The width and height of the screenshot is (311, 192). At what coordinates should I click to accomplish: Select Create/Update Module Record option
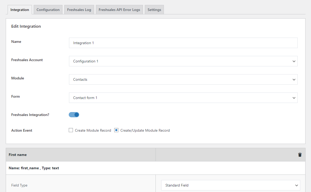click(116, 130)
